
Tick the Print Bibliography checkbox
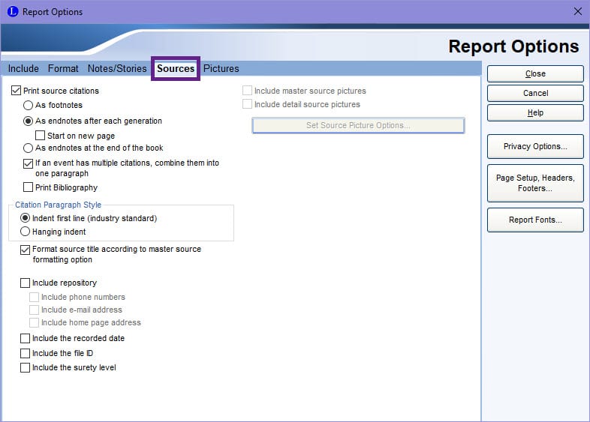coord(28,187)
